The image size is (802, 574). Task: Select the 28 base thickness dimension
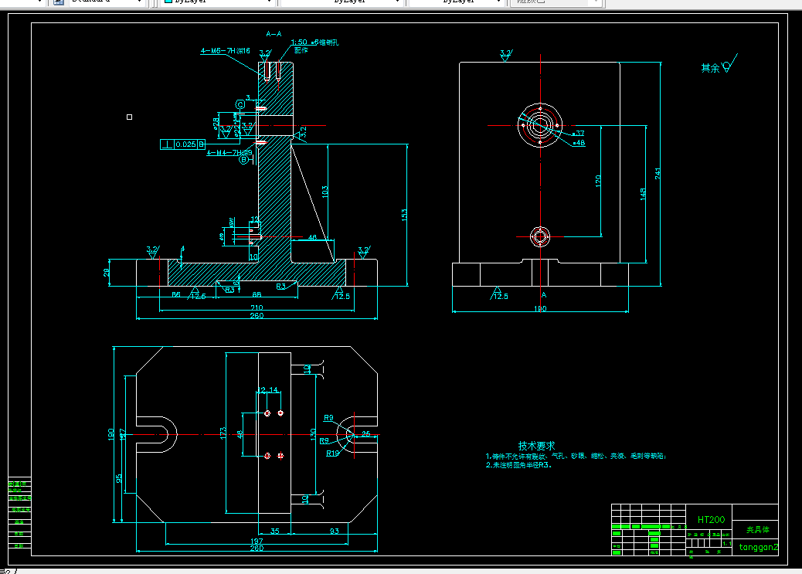(x=107, y=273)
